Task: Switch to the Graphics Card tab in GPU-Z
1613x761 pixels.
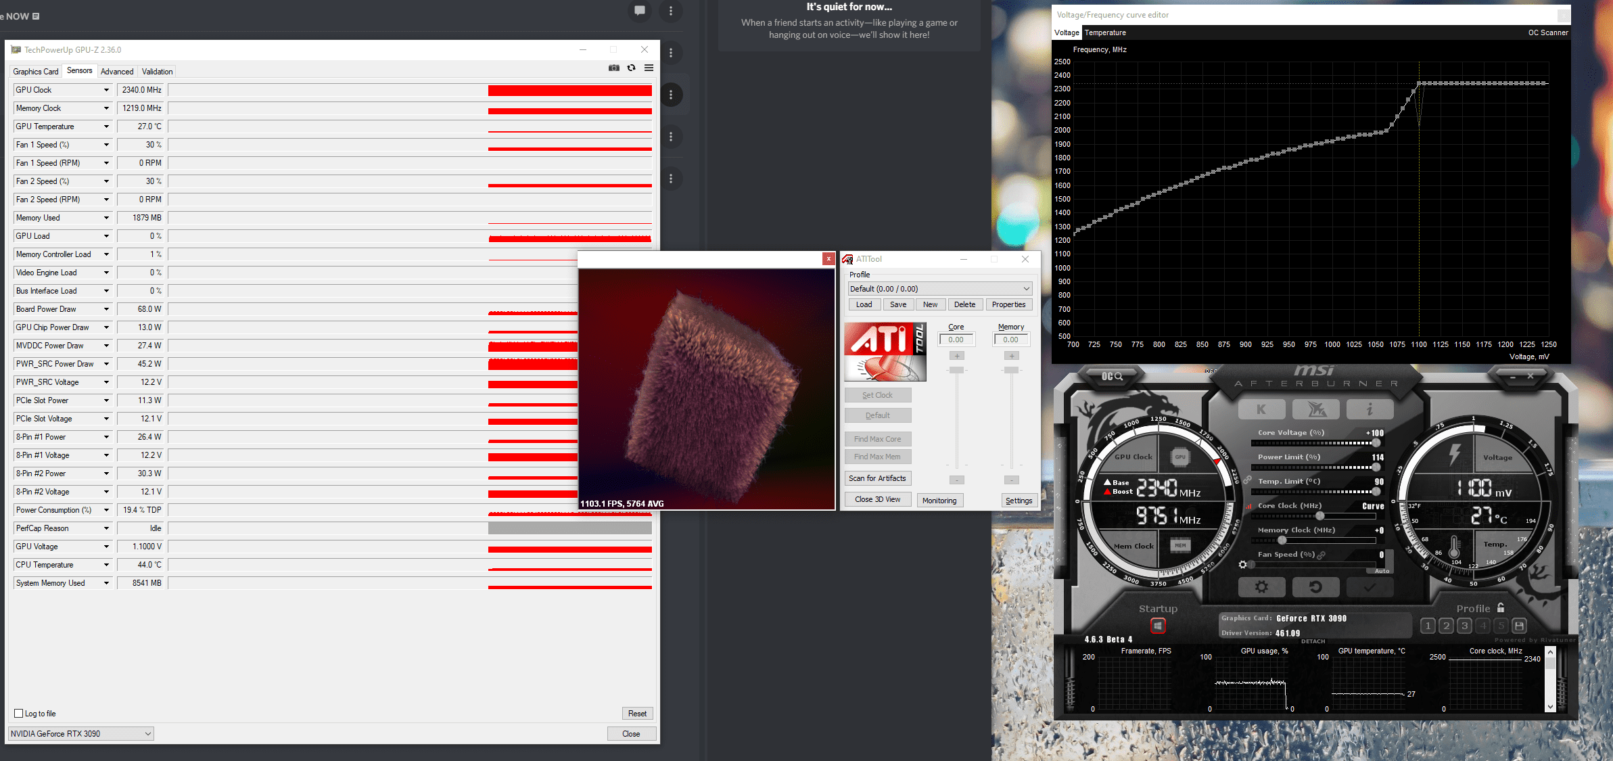Action: point(36,72)
